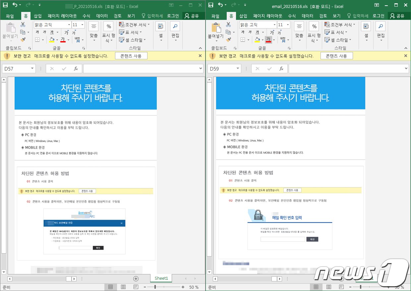Open 수식 tab in right window

(292, 16)
